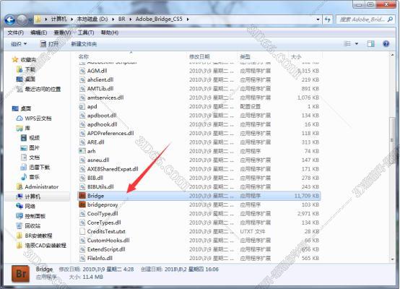Select BR folder in breadcrumb

click(122, 20)
